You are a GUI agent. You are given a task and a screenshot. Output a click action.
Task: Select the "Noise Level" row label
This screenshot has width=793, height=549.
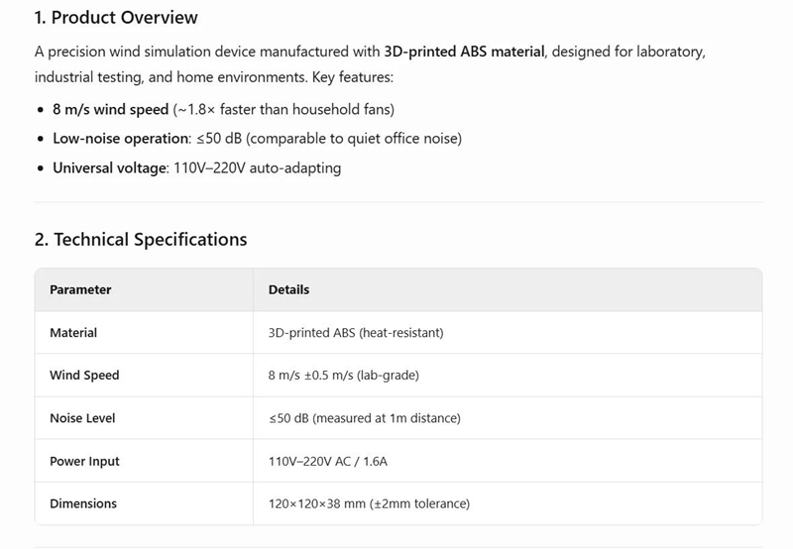pos(82,418)
